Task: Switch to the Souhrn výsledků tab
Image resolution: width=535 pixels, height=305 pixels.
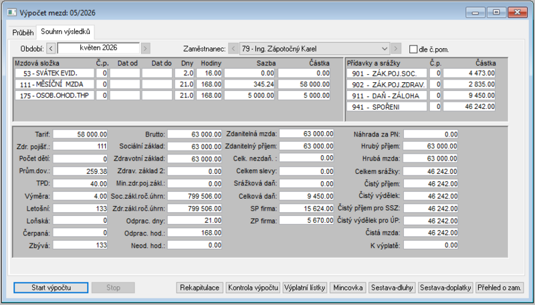Action: pyautogui.click(x=66, y=31)
